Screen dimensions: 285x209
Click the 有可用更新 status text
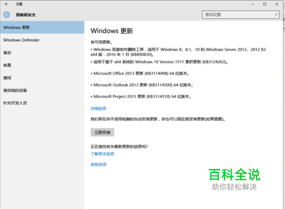101,42
